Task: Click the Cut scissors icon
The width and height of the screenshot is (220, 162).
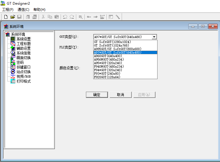Action: [x=43, y=17]
